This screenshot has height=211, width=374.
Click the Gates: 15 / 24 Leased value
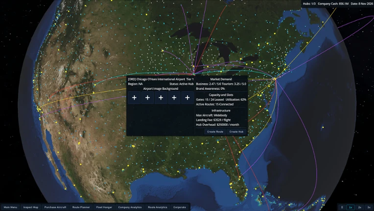[x=210, y=100]
